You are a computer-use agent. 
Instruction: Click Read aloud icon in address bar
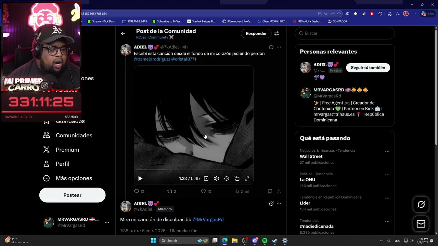coord(333,14)
